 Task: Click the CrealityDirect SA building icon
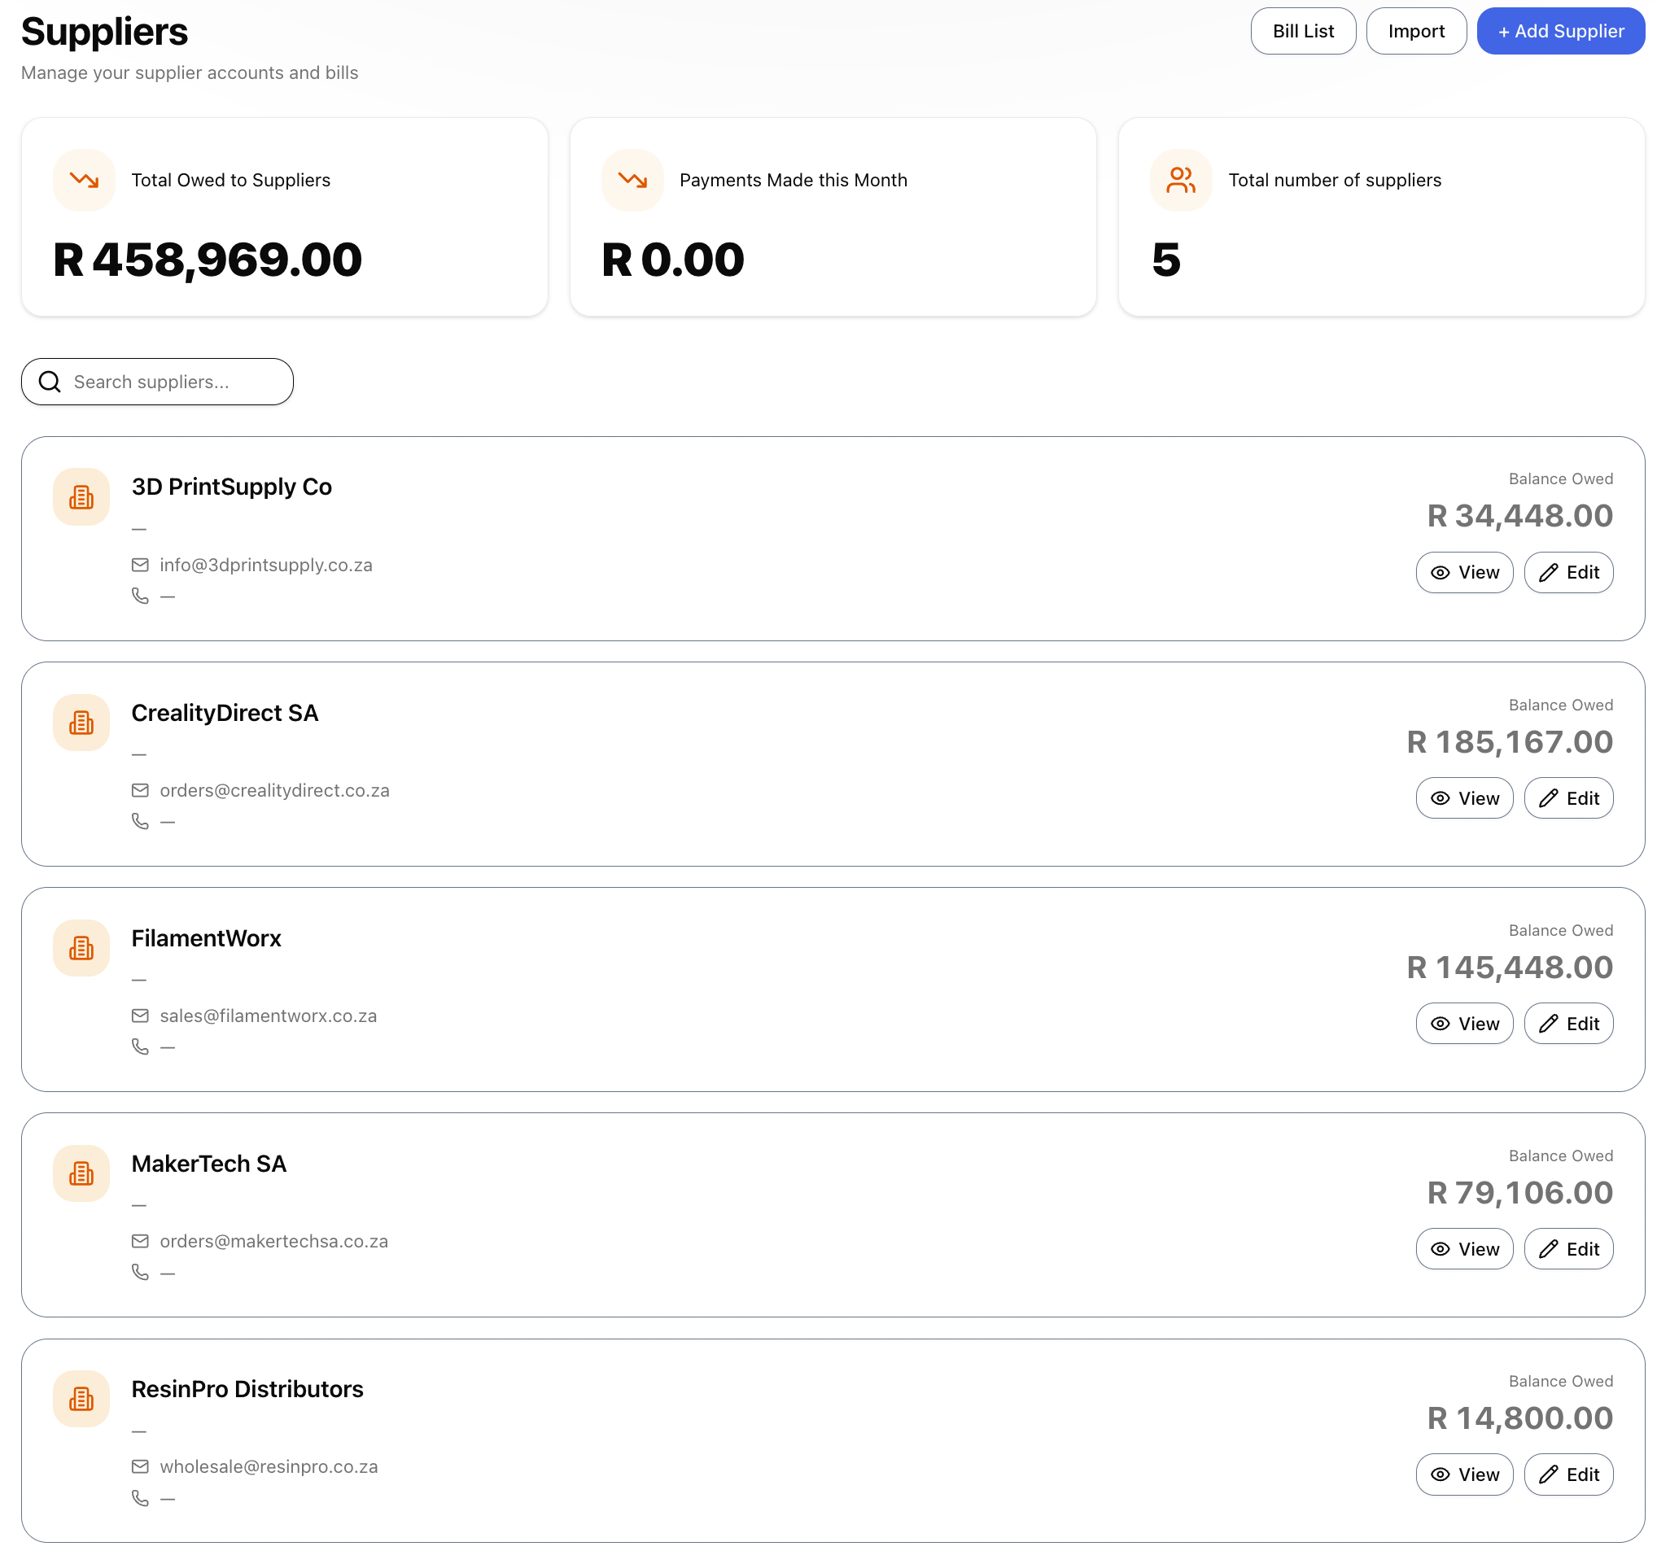[81, 722]
